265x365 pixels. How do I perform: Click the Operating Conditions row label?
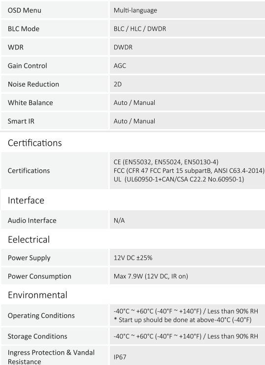click(x=41, y=315)
